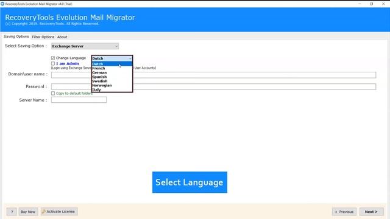This screenshot has width=390, height=219.
Task: Click the Password input field
Action: click(x=213, y=86)
